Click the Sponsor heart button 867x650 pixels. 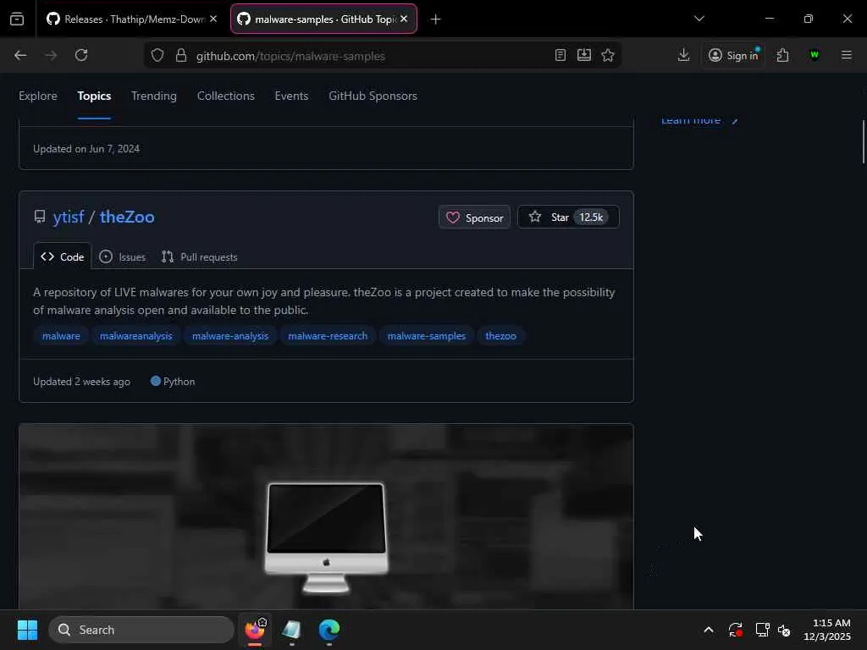point(474,218)
